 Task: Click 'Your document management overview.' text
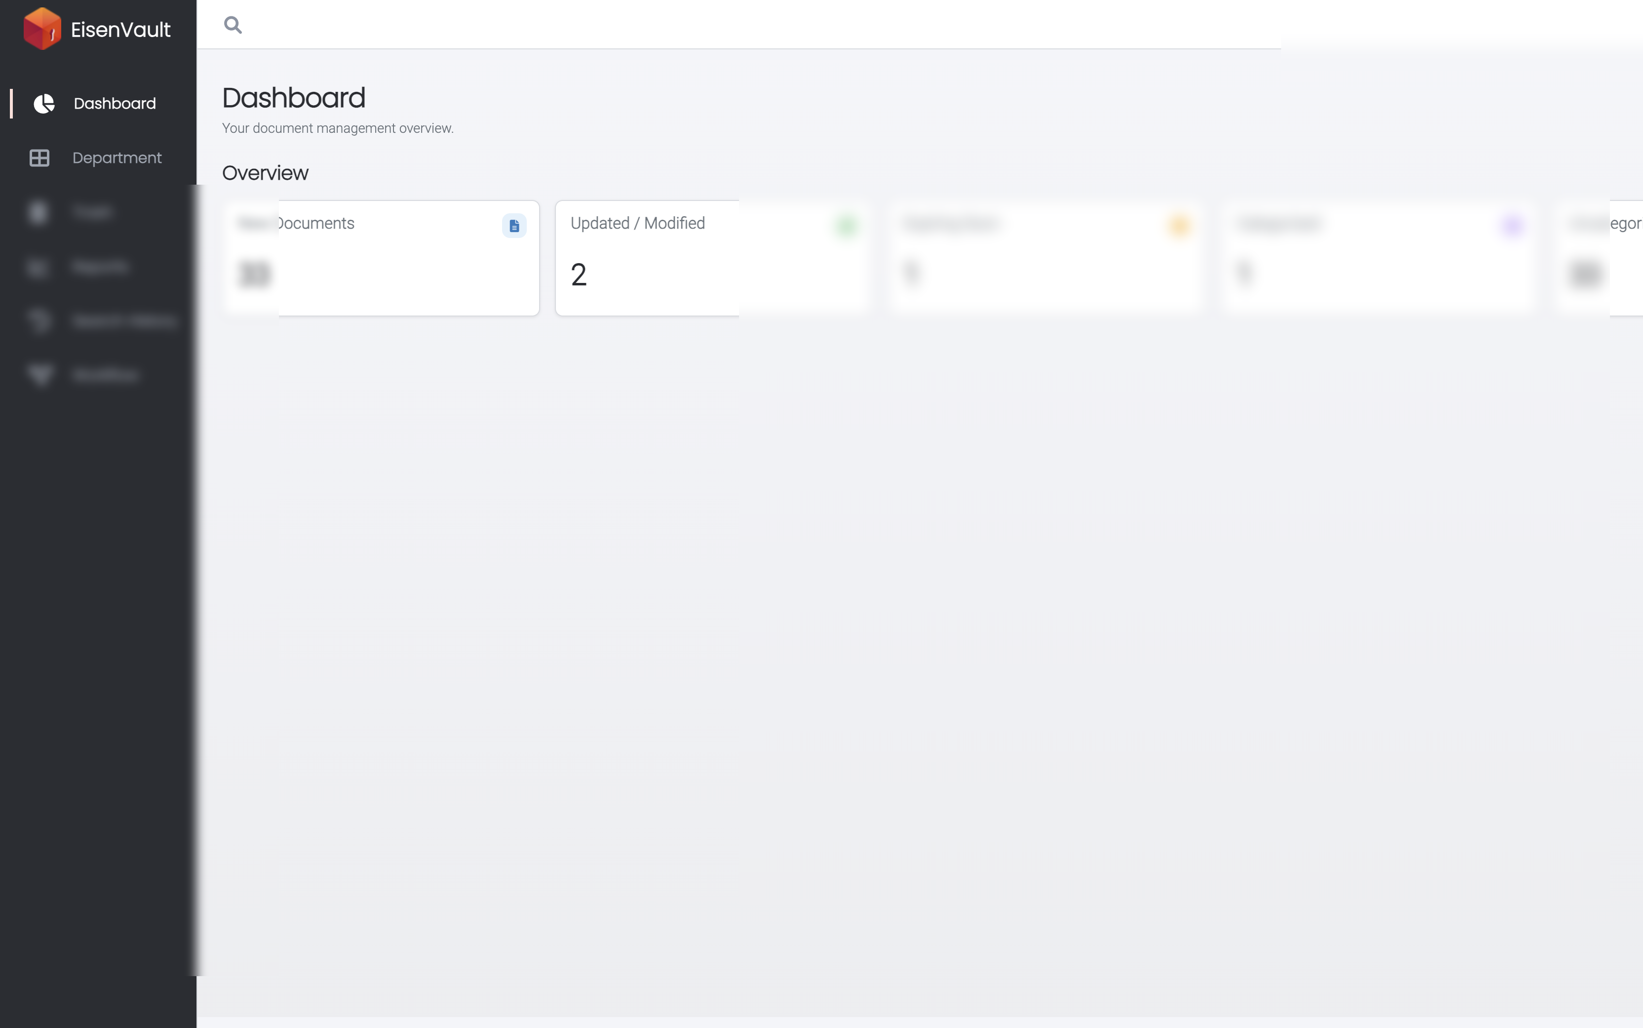(338, 128)
